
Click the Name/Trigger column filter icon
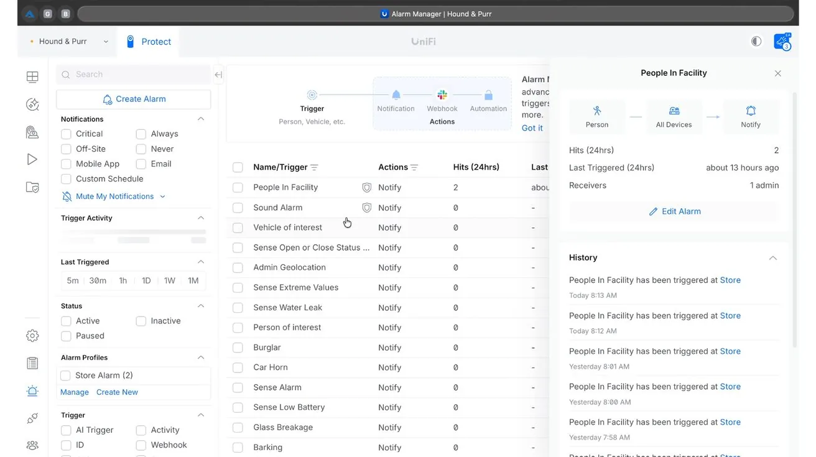pos(314,168)
